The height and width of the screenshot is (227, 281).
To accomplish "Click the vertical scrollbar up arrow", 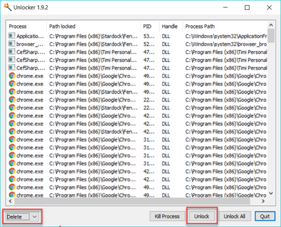I will (271, 25).
